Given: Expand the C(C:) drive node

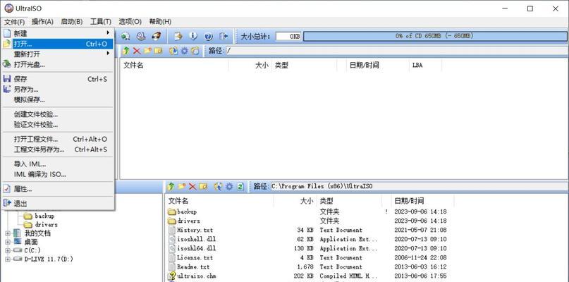Looking at the screenshot, I should [8, 250].
